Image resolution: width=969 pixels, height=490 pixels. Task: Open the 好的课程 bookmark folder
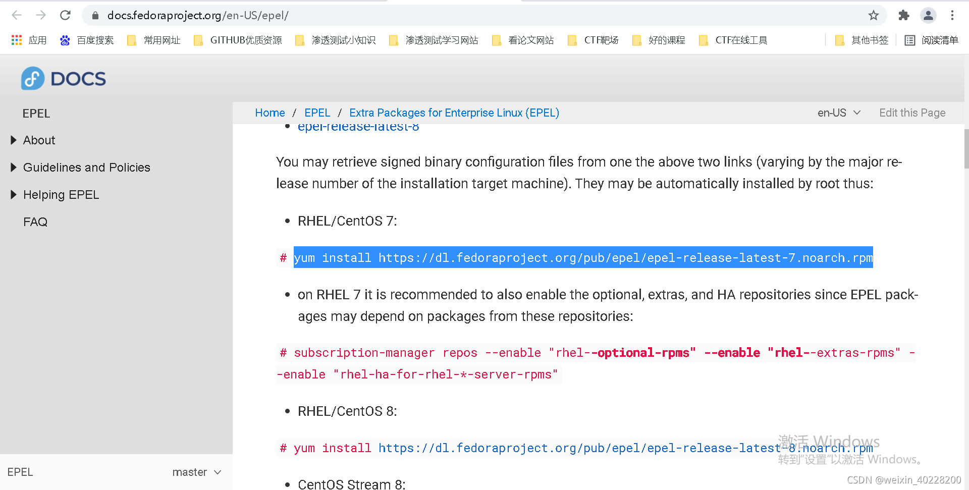click(x=659, y=40)
